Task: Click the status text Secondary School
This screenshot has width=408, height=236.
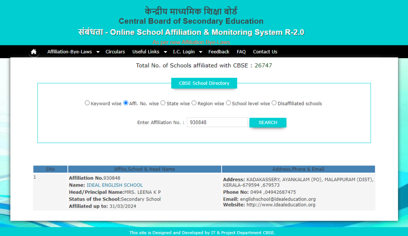Action: pyautogui.click(x=141, y=199)
